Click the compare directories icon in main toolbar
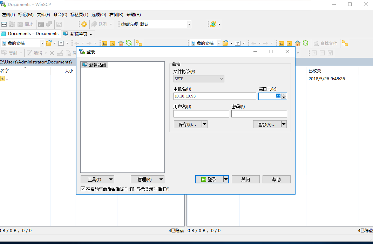Screen dimensions: 373x244 [x=4, y=24]
